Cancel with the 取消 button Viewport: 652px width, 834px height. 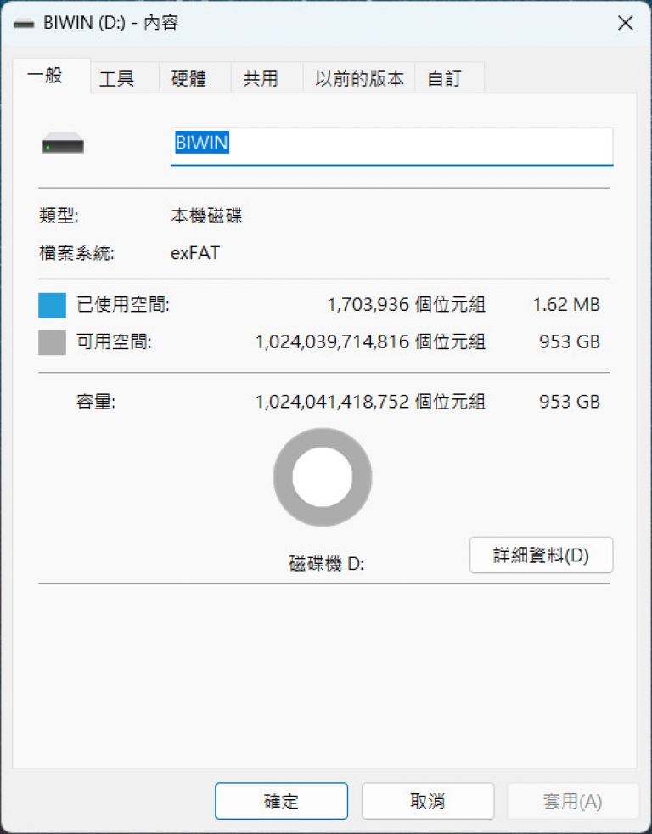pos(428,801)
